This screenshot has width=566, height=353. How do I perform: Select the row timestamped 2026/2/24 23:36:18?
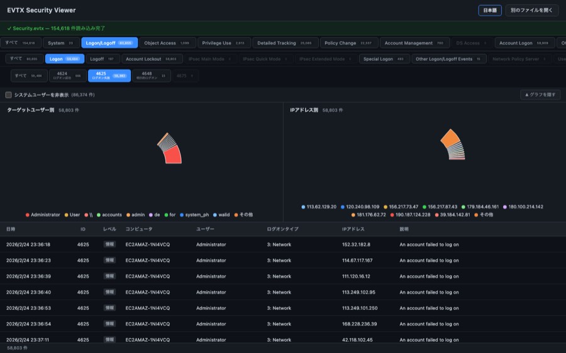283,244
